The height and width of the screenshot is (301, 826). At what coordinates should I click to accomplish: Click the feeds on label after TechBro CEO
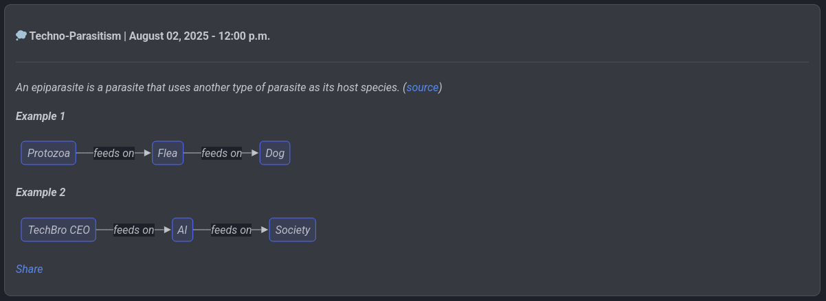(x=134, y=230)
